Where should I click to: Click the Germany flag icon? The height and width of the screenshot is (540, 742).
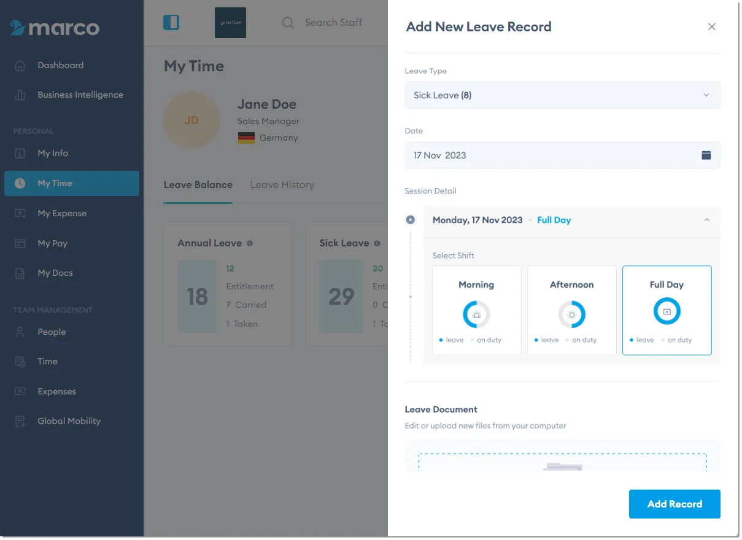tap(246, 138)
